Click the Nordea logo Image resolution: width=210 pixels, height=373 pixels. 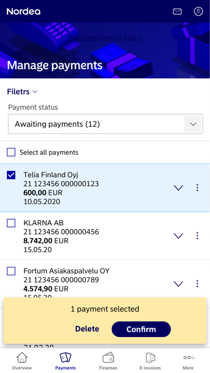pyautogui.click(x=24, y=11)
